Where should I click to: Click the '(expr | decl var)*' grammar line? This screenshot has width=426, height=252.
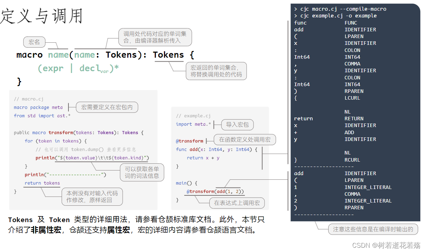click(x=78, y=68)
